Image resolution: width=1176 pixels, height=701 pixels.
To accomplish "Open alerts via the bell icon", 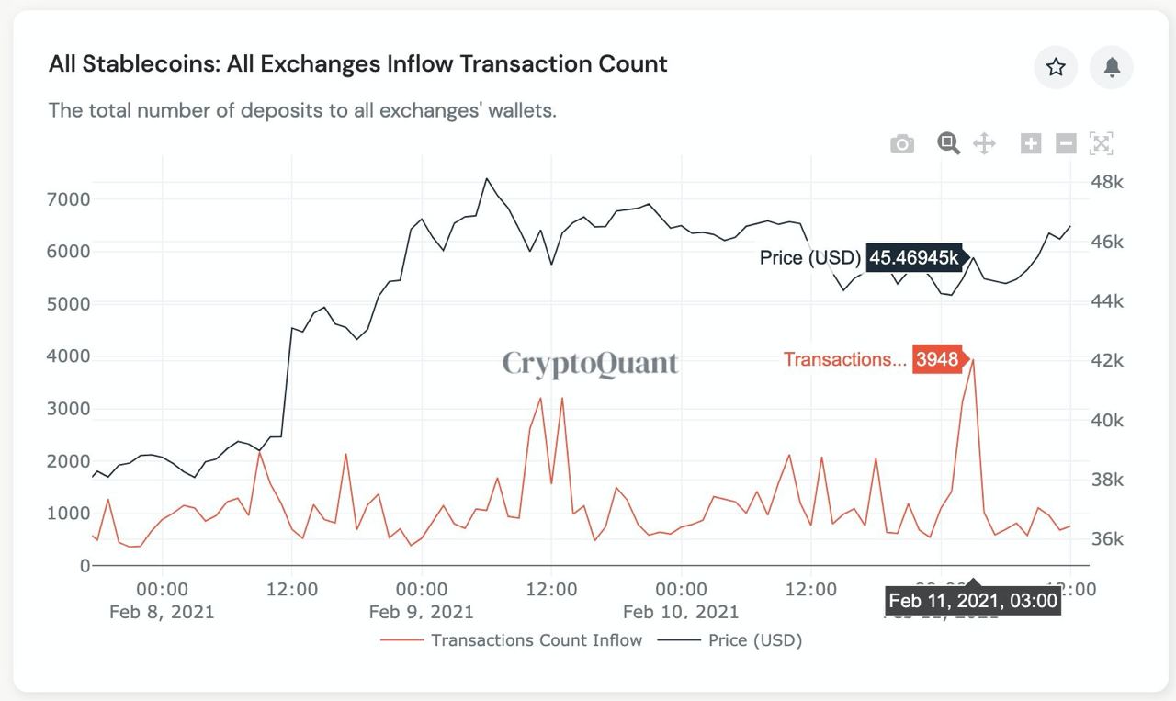I will pos(1111,68).
